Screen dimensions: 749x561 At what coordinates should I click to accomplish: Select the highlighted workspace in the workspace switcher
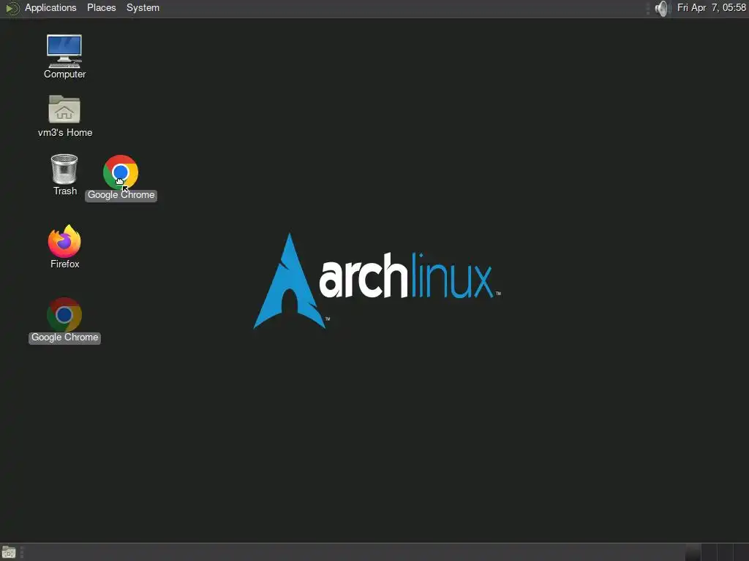pyautogui.click(x=693, y=552)
